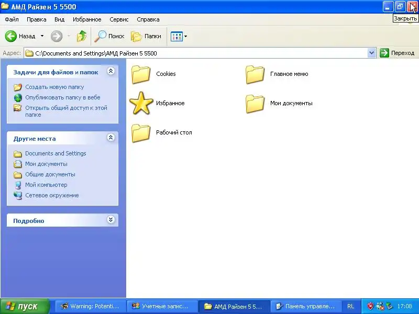This screenshot has width=419, height=314.
Task: Open the Views icon dropdown
Action: 179,36
